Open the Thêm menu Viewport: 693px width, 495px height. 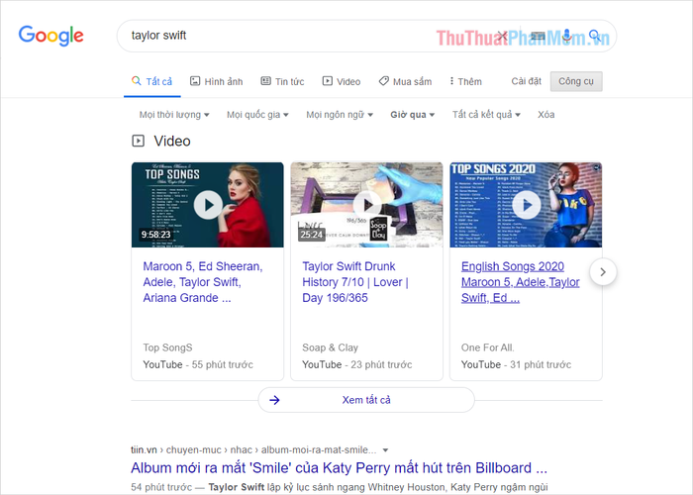(x=465, y=81)
